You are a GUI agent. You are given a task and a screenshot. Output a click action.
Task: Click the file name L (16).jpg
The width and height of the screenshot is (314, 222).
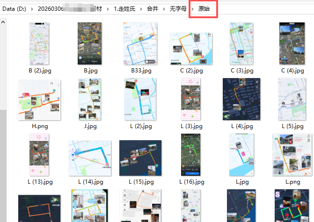192,182
